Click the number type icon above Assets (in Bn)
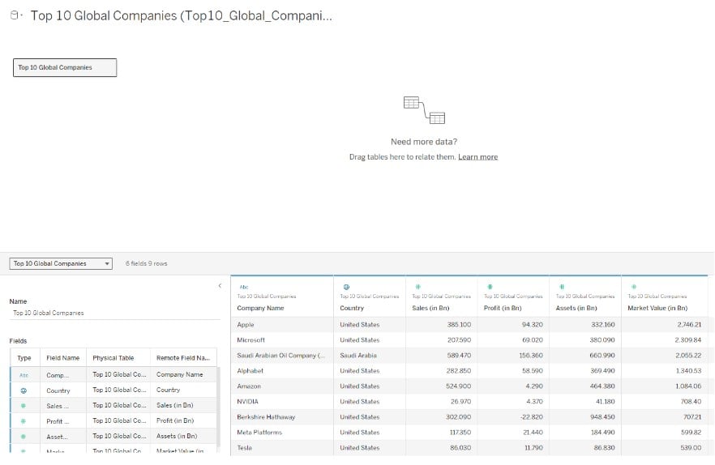This screenshot has width=715, height=465. coord(562,288)
